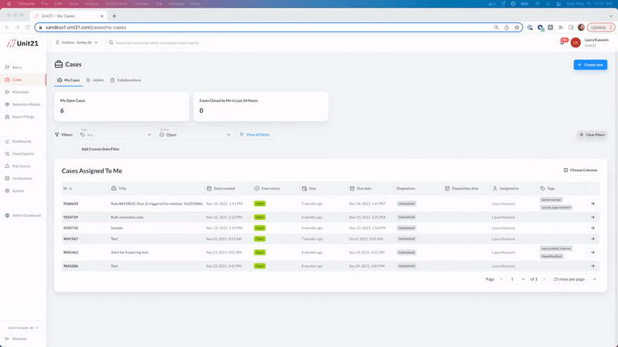Open Laura Kassovic profile avatar
The height and width of the screenshot is (347, 618).
(576, 42)
